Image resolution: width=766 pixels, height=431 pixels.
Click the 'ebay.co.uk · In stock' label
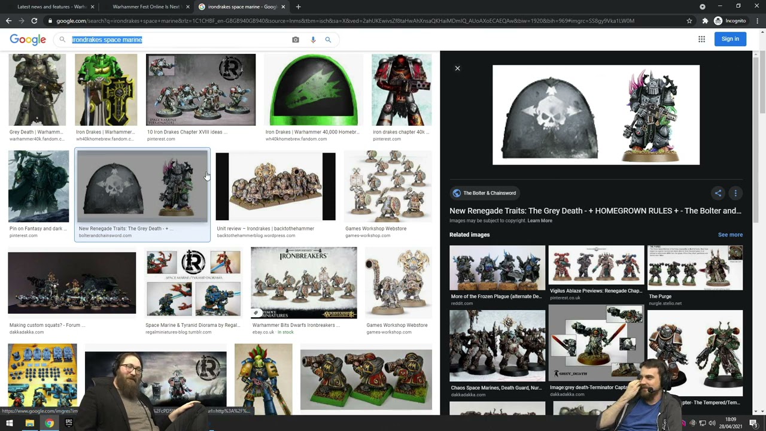(273, 332)
